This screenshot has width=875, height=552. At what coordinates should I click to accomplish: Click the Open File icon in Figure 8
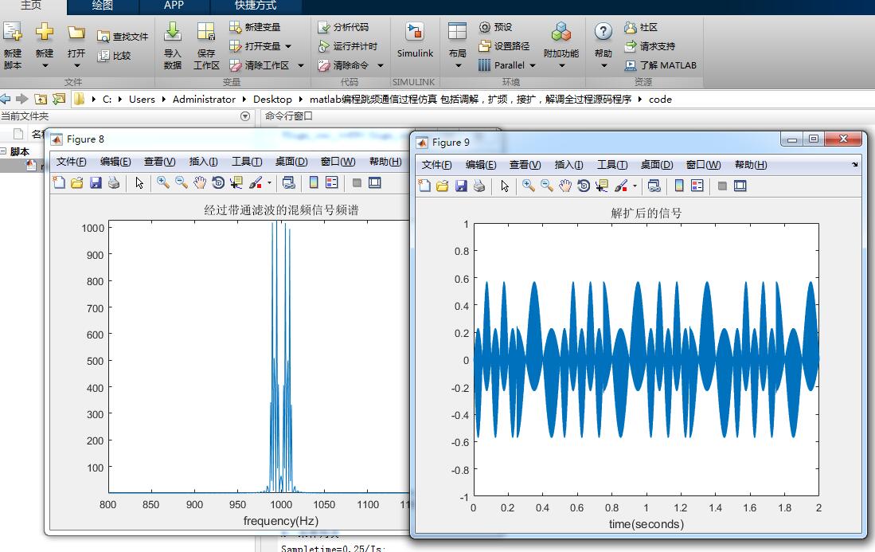[x=77, y=182]
